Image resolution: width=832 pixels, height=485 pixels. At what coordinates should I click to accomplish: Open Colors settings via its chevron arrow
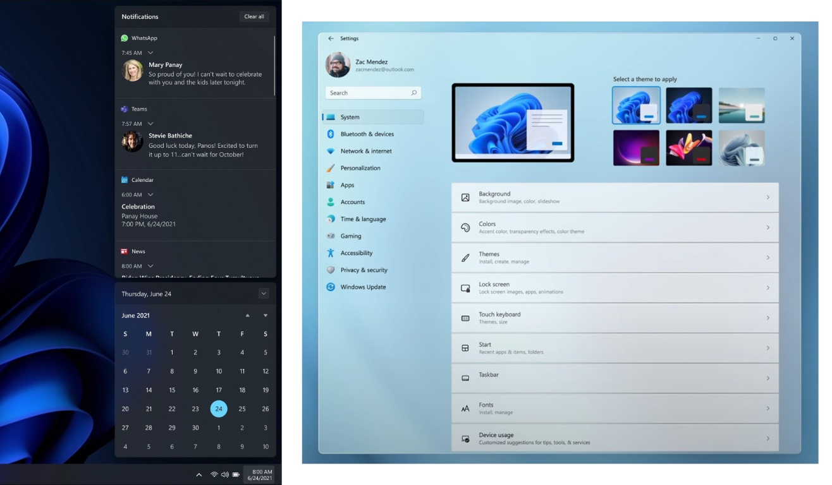(768, 227)
